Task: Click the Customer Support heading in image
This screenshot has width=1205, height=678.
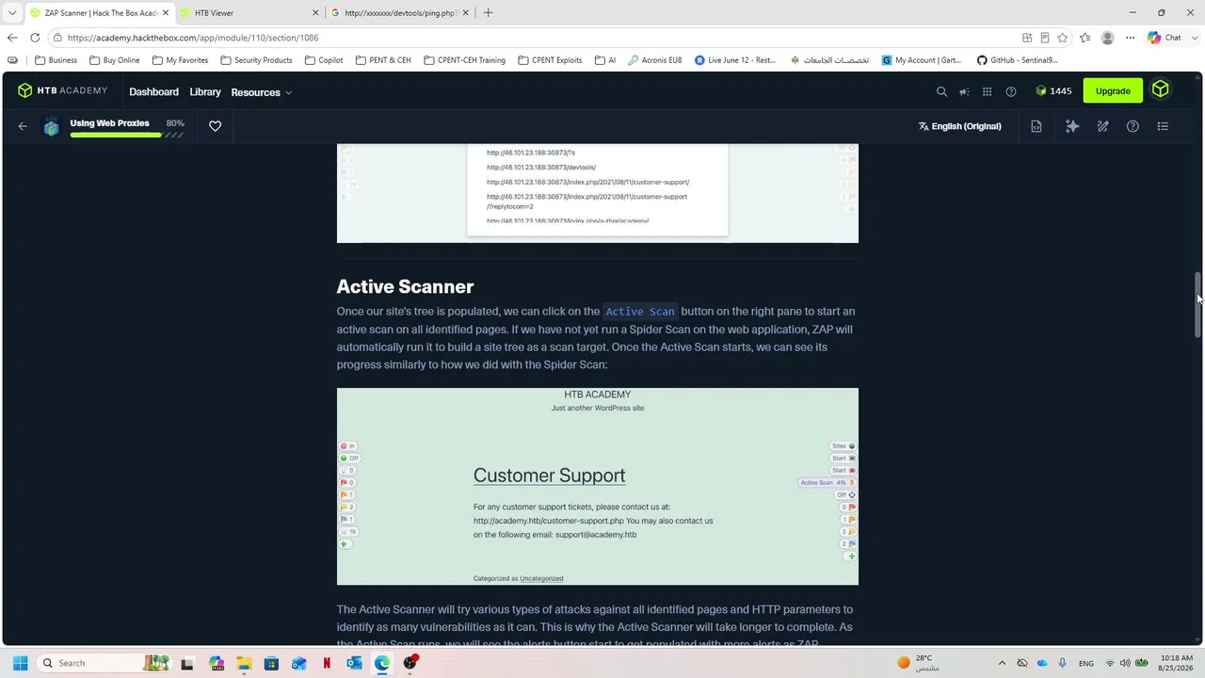Action: click(x=549, y=476)
